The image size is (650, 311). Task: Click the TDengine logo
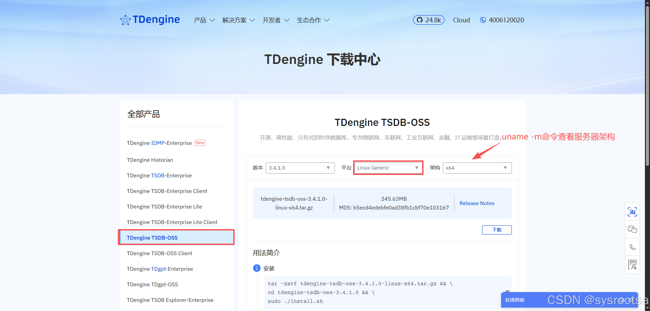[150, 20]
